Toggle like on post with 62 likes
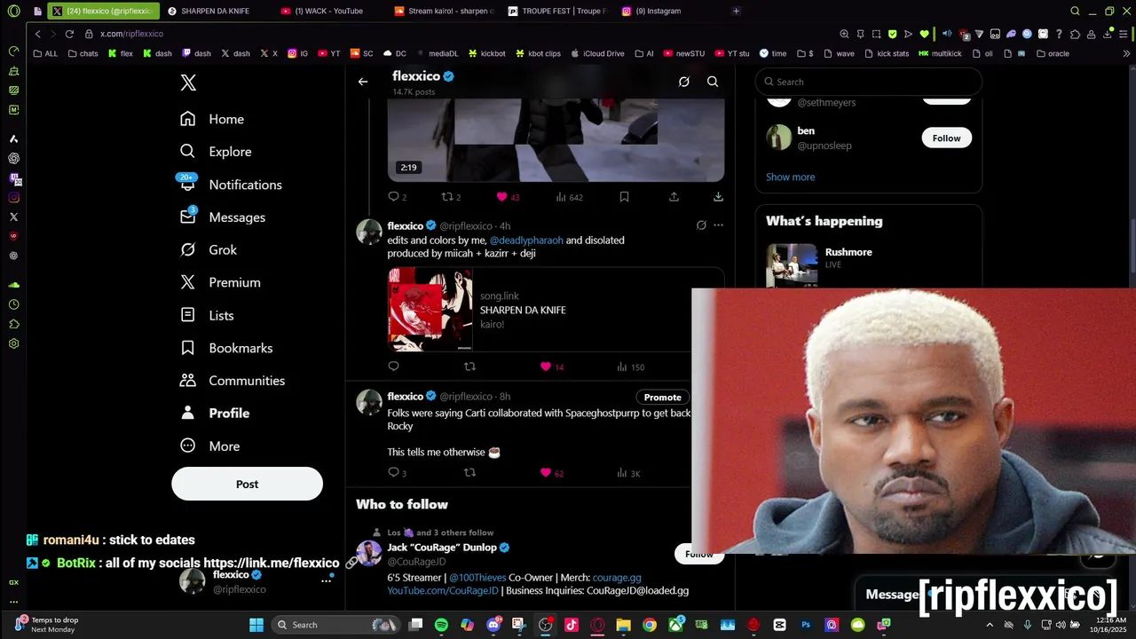This screenshot has width=1136, height=639. coord(552,473)
